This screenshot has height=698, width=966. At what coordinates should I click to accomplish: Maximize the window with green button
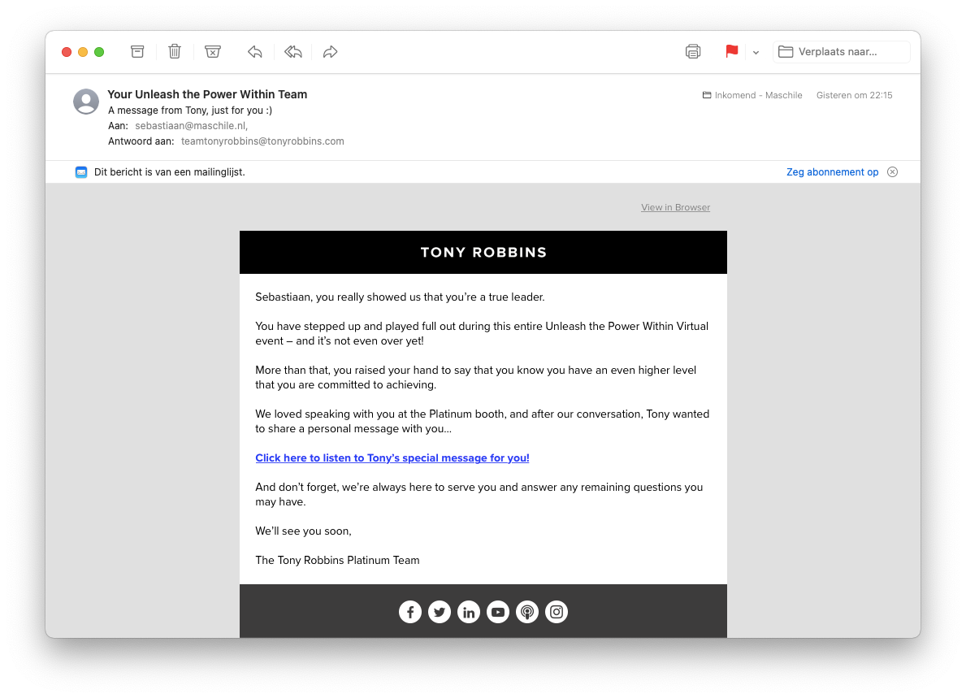tap(99, 52)
